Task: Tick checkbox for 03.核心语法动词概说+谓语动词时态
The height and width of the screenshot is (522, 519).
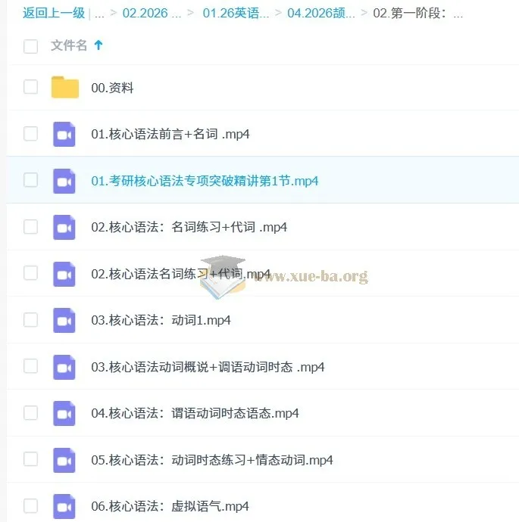Action: (30, 366)
